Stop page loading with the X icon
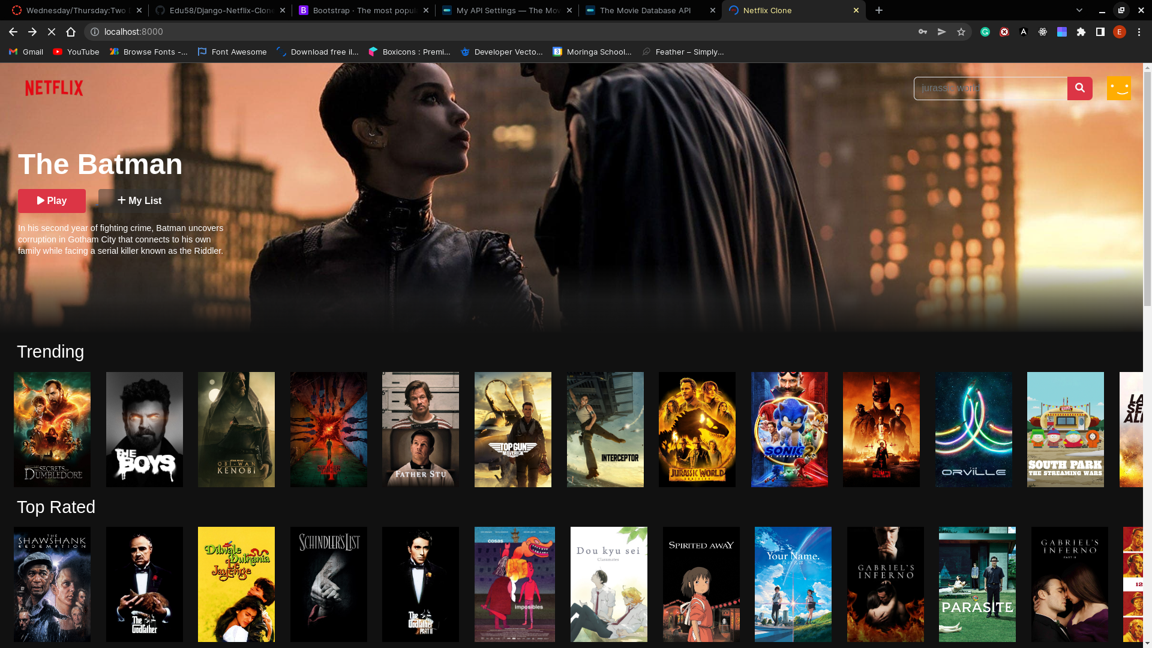1152x648 pixels. click(x=52, y=32)
